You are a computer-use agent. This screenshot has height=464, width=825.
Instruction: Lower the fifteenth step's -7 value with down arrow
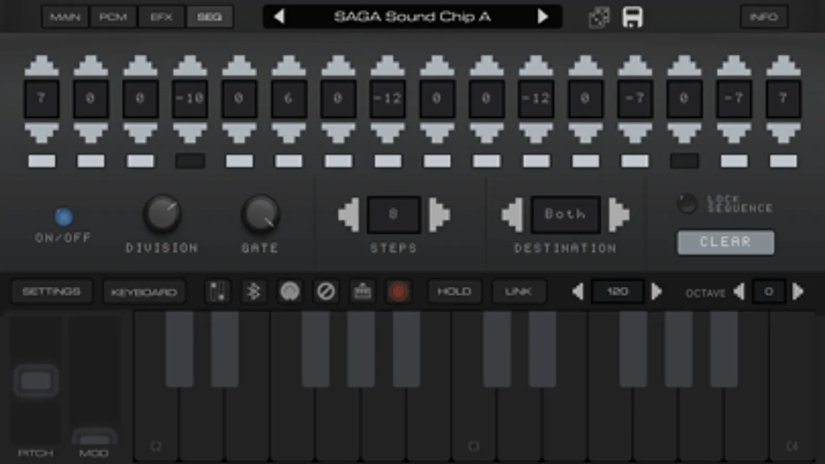pos(734,133)
